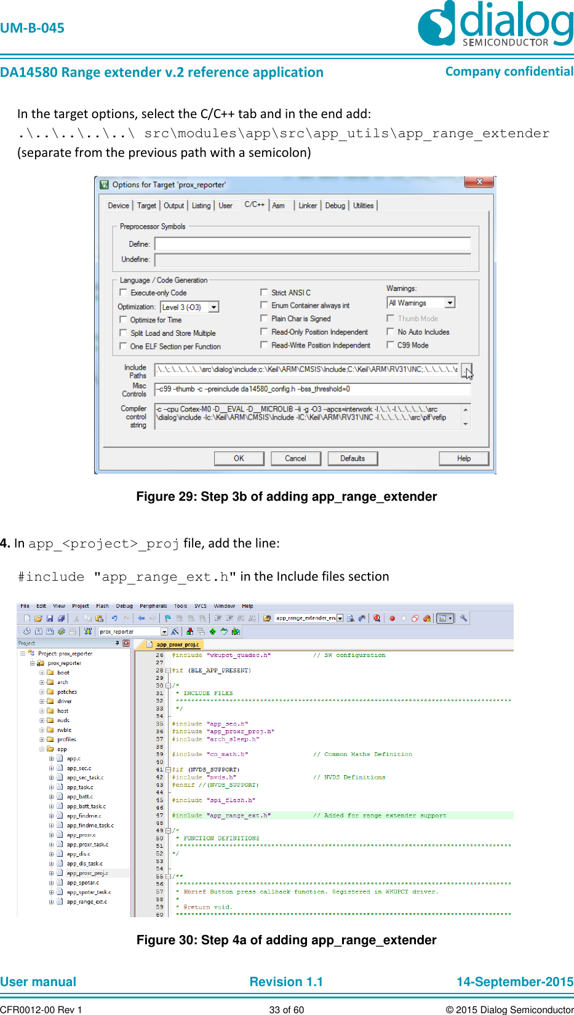Open the prox_reporter target selector dropdown
The image size is (574, 1015).
click(x=164, y=631)
